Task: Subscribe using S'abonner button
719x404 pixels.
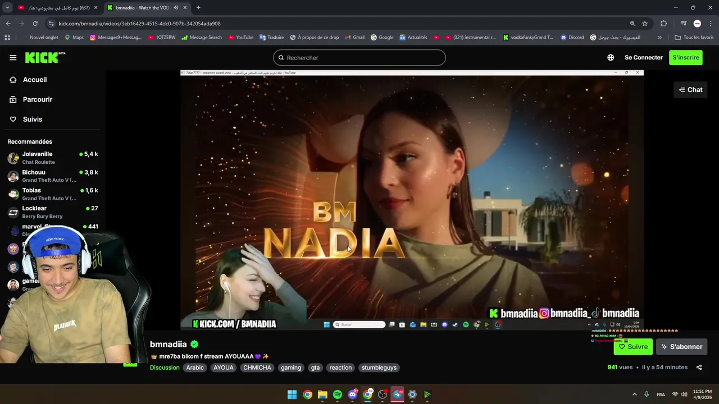Action: click(x=682, y=347)
